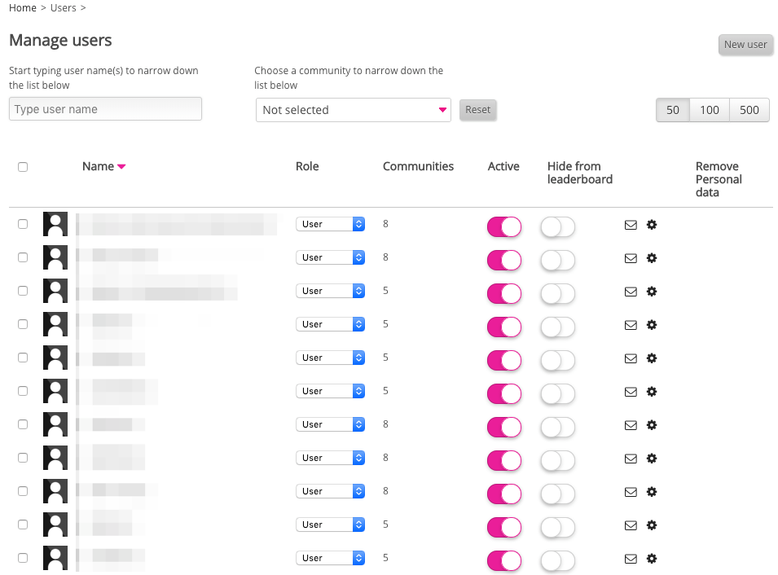
Task: Click the Type user name search field
Action: click(104, 108)
